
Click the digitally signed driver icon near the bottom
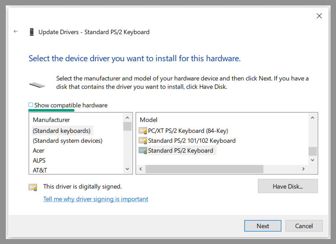tap(33, 187)
